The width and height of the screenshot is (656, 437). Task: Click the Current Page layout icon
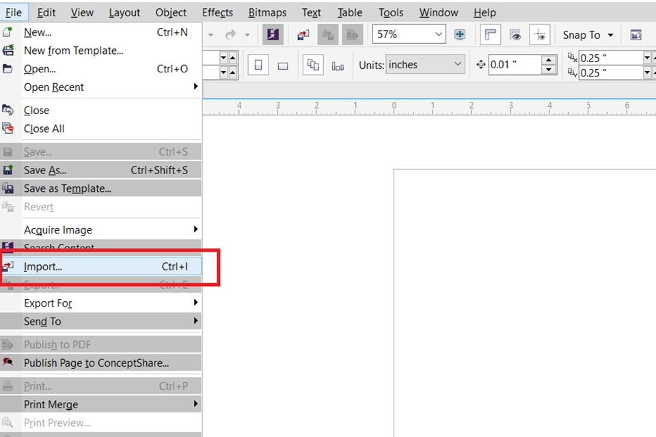click(x=338, y=66)
